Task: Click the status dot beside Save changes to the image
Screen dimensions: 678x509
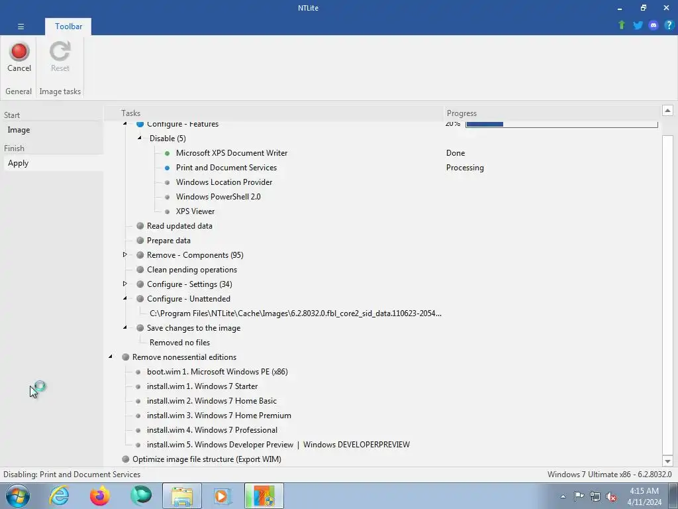Action: 140,328
